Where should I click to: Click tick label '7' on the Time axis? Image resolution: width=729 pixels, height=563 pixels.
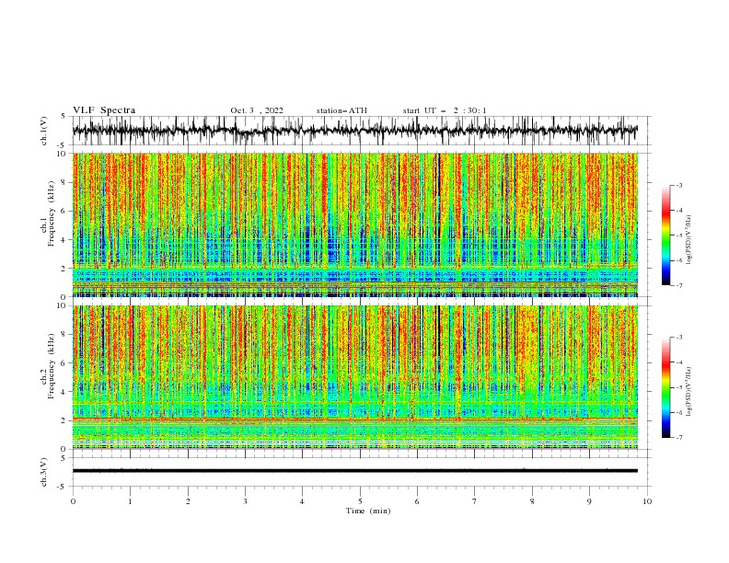[x=475, y=501]
